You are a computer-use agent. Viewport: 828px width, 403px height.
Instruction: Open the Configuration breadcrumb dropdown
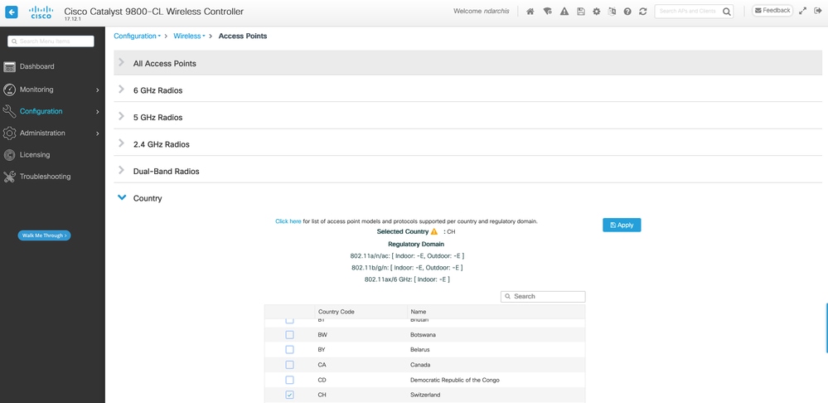138,36
